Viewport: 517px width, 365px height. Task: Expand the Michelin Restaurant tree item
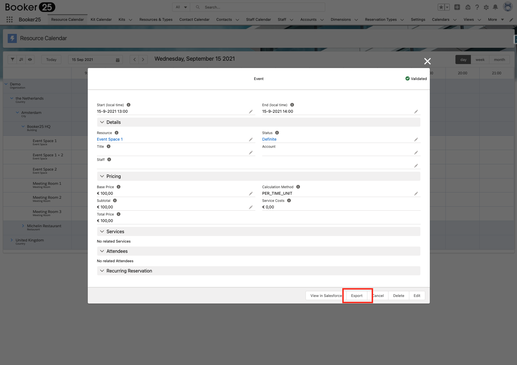tap(23, 226)
